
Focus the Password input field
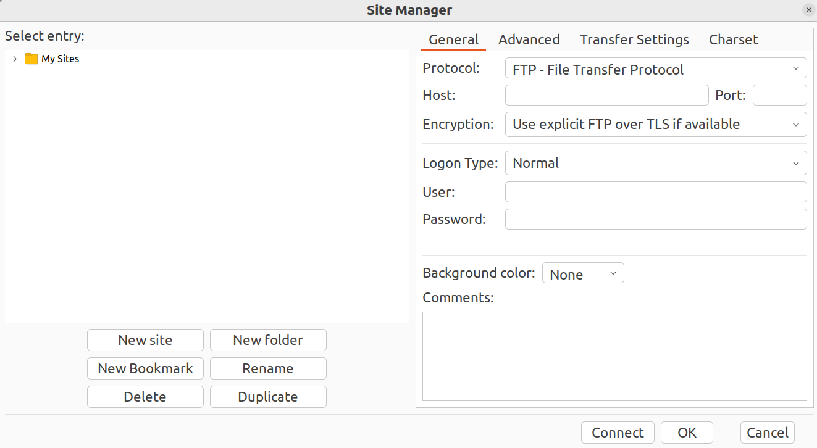click(x=656, y=219)
